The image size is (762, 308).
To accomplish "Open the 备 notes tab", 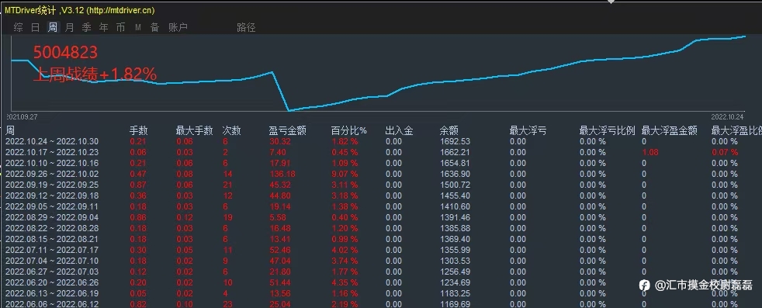I will 154,28.
